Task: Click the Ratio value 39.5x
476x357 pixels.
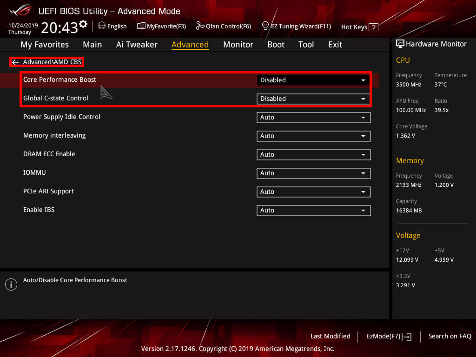Action: (x=442, y=110)
